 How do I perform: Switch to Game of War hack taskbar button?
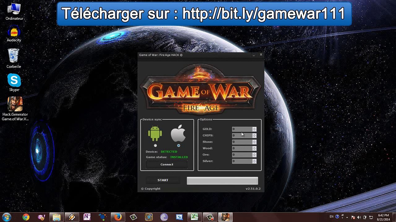[226, 217]
